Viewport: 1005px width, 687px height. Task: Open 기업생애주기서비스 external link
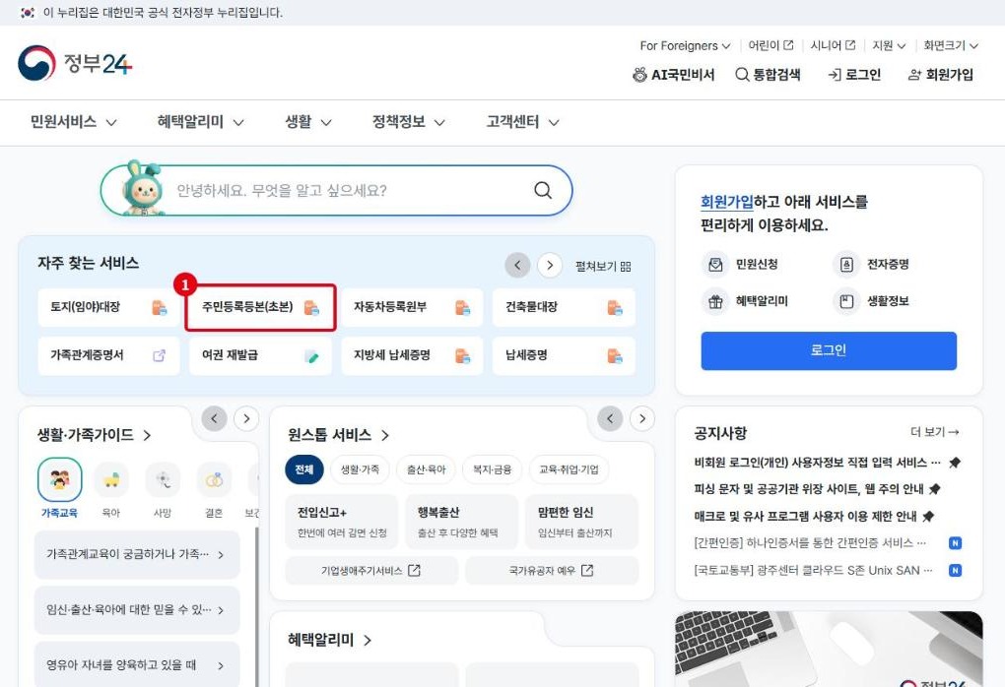[x=371, y=571]
